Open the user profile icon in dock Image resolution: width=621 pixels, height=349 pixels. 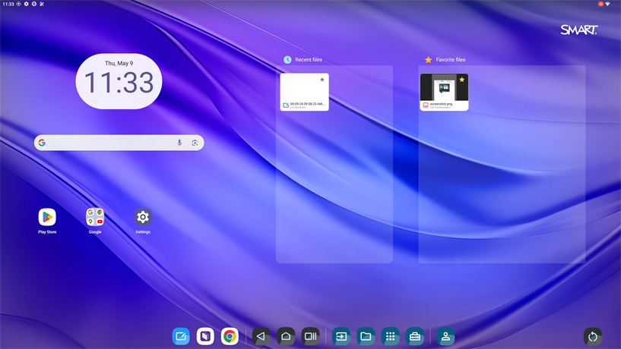tap(446, 336)
